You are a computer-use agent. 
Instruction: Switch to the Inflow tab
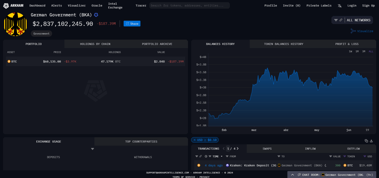pyautogui.click(x=310, y=149)
